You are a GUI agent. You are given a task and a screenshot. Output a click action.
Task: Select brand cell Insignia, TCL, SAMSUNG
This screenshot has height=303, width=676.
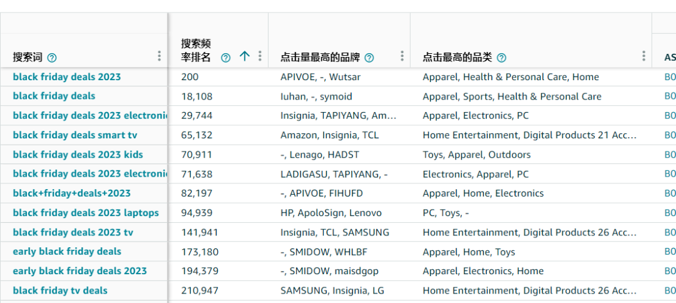[334, 232]
